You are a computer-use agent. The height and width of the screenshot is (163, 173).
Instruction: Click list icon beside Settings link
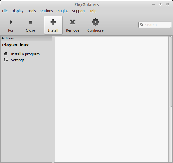click(x=6, y=60)
